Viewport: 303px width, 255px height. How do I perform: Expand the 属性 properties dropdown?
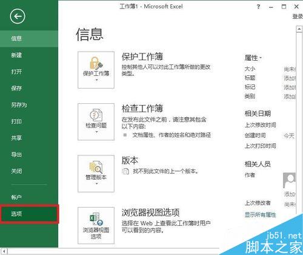[253, 58]
